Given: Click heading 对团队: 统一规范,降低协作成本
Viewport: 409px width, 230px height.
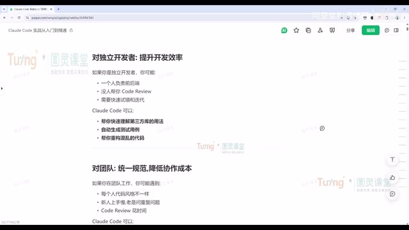Looking at the screenshot, I should point(142,169).
